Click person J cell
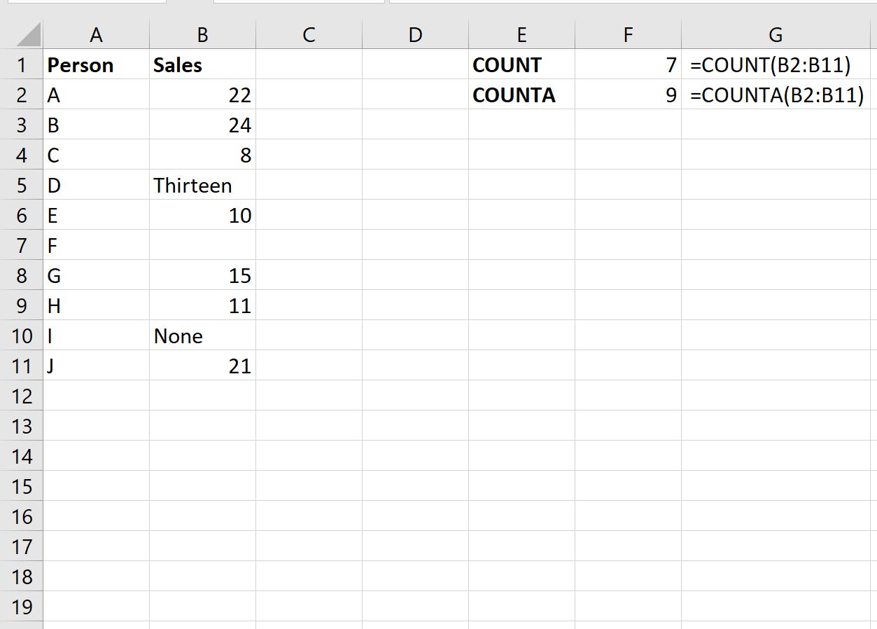The width and height of the screenshot is (877, 629). [96, 366]
